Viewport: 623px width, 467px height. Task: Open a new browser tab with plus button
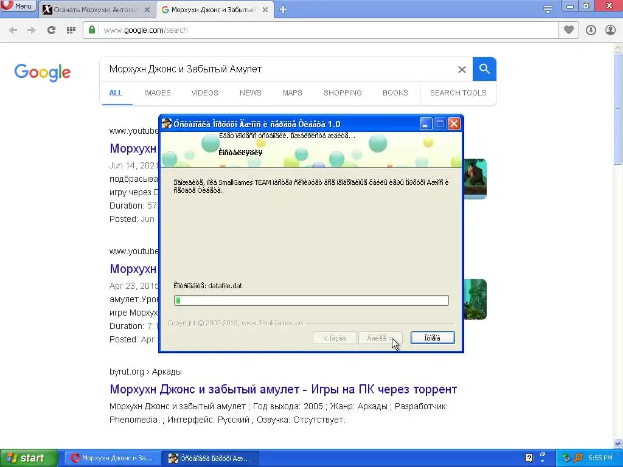pyautogui.click(x=283, y=10)
